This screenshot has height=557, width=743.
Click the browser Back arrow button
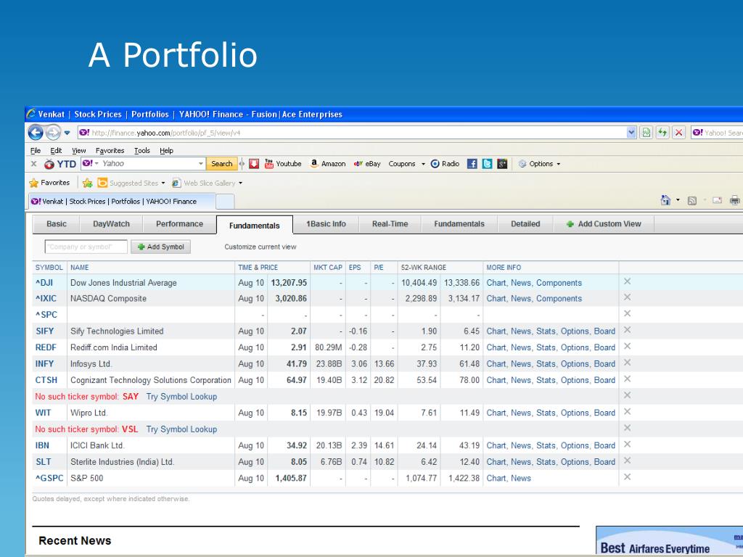pyautogui.click(x=36, y=133)
